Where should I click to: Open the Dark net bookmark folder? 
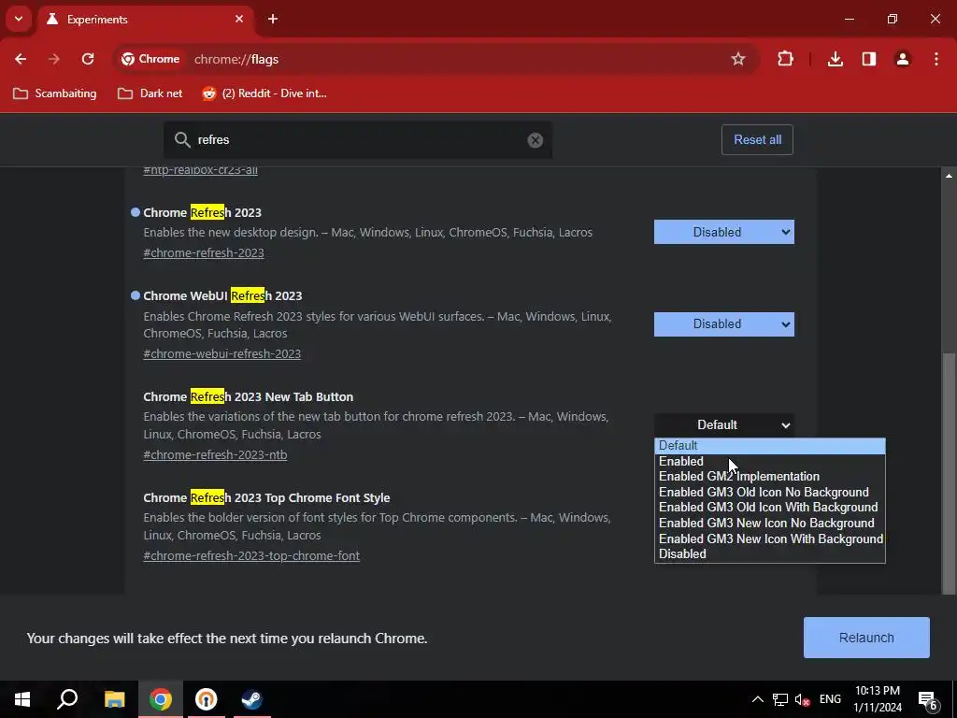(x=150, y=93)
